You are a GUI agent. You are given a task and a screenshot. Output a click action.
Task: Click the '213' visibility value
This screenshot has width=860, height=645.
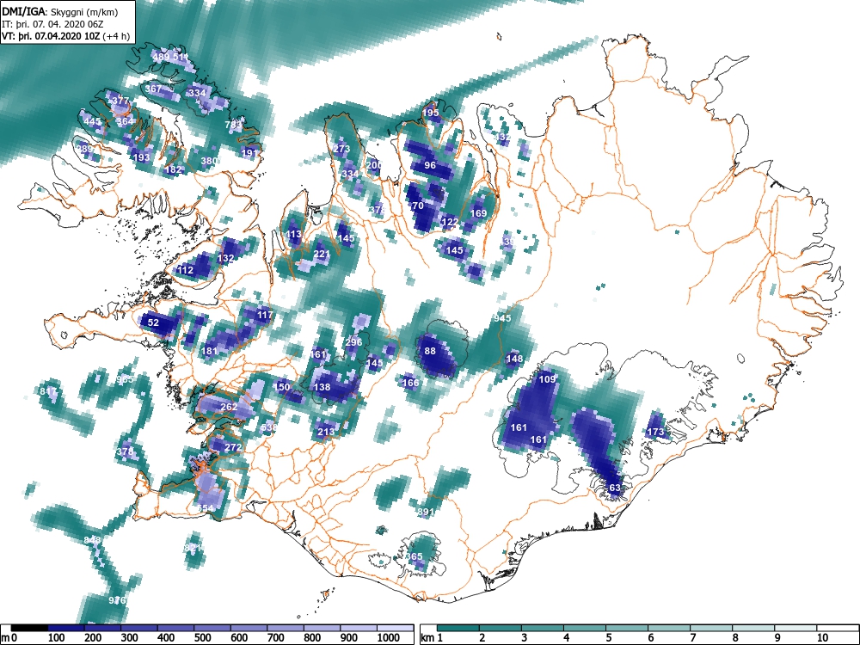tap(326, 432)
